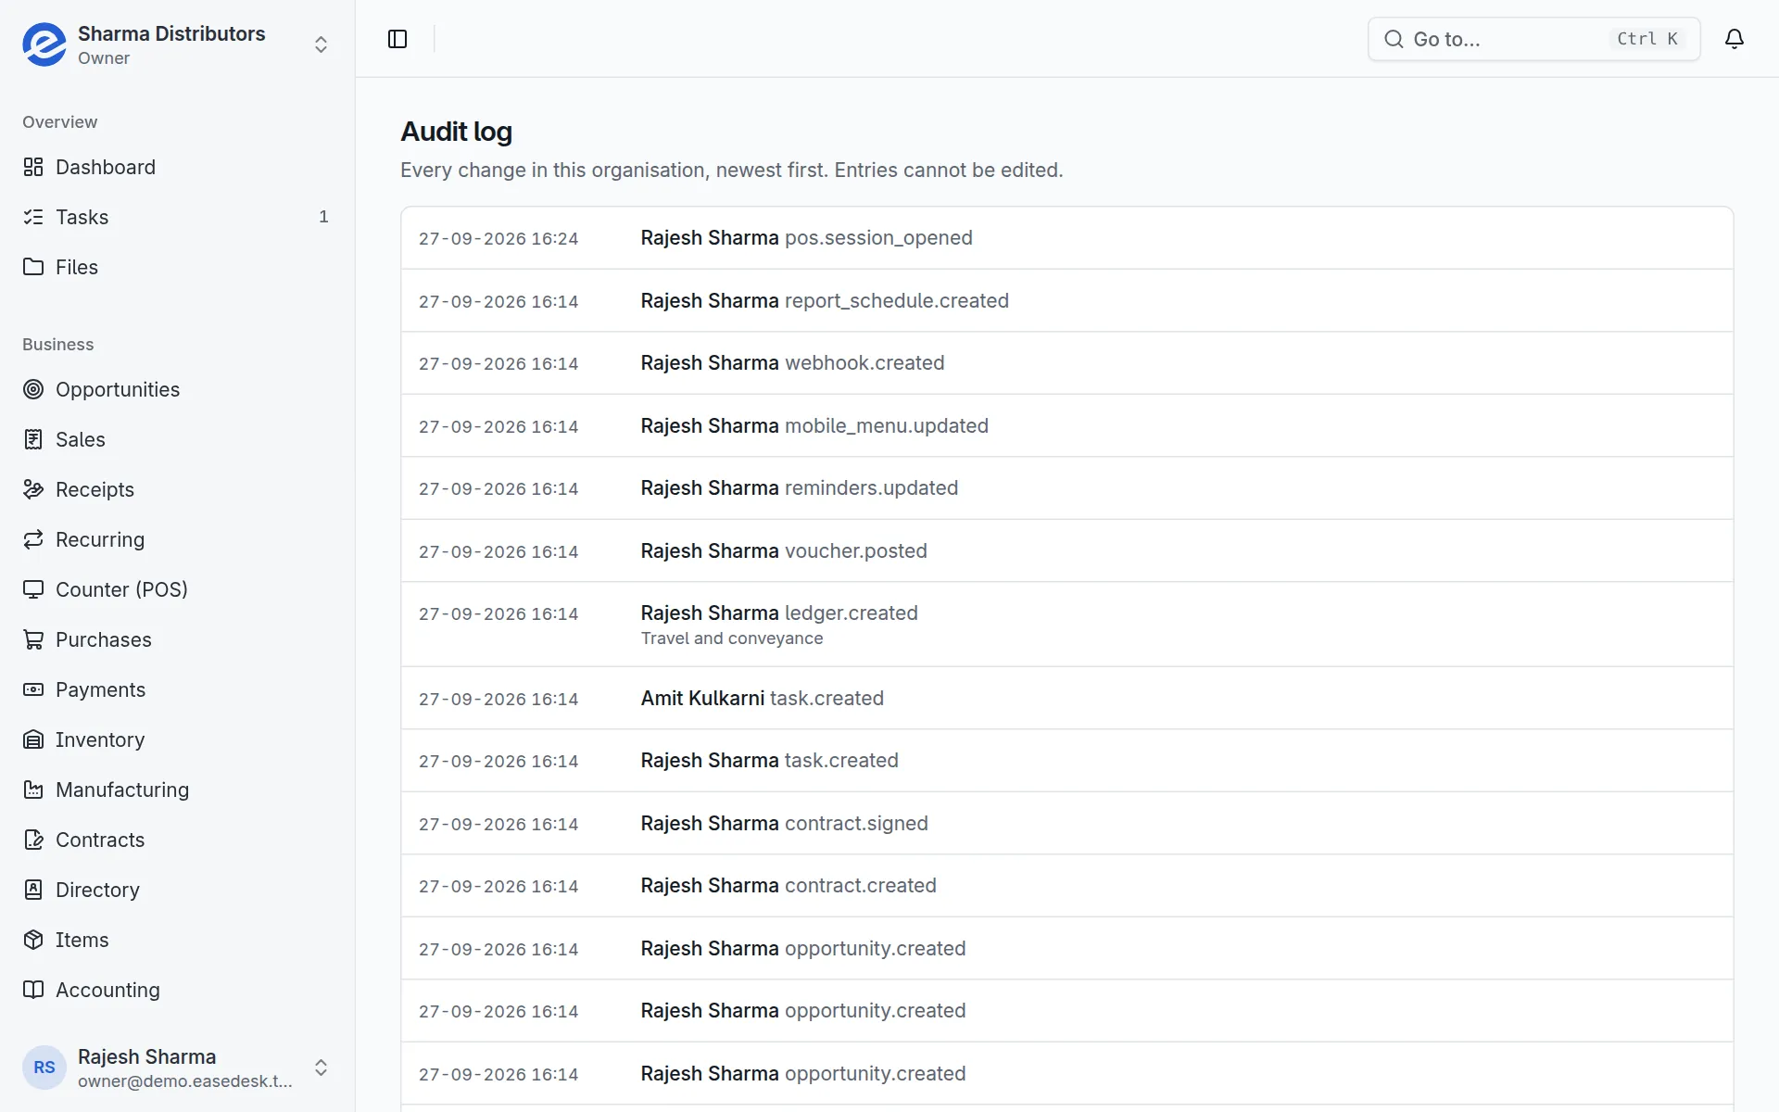Open the notifications bell
Image resolution: width=1779 pixels, height=1112 pixels.
pos(1735,39)
